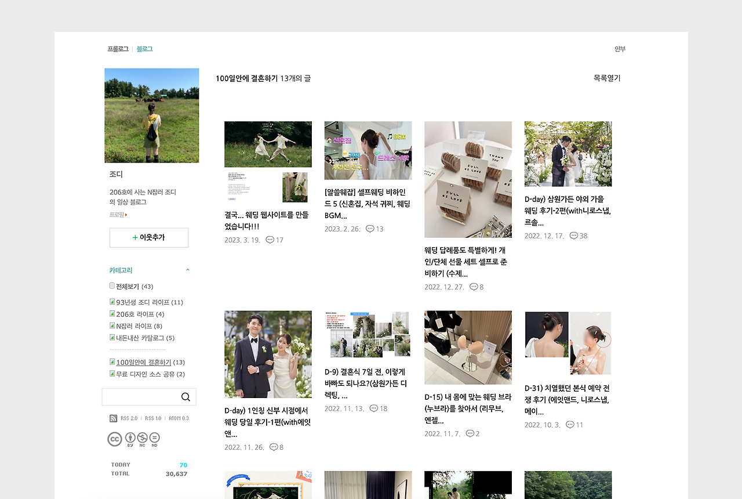Click comment icon showing 18 comments

[x=374, y=408]
